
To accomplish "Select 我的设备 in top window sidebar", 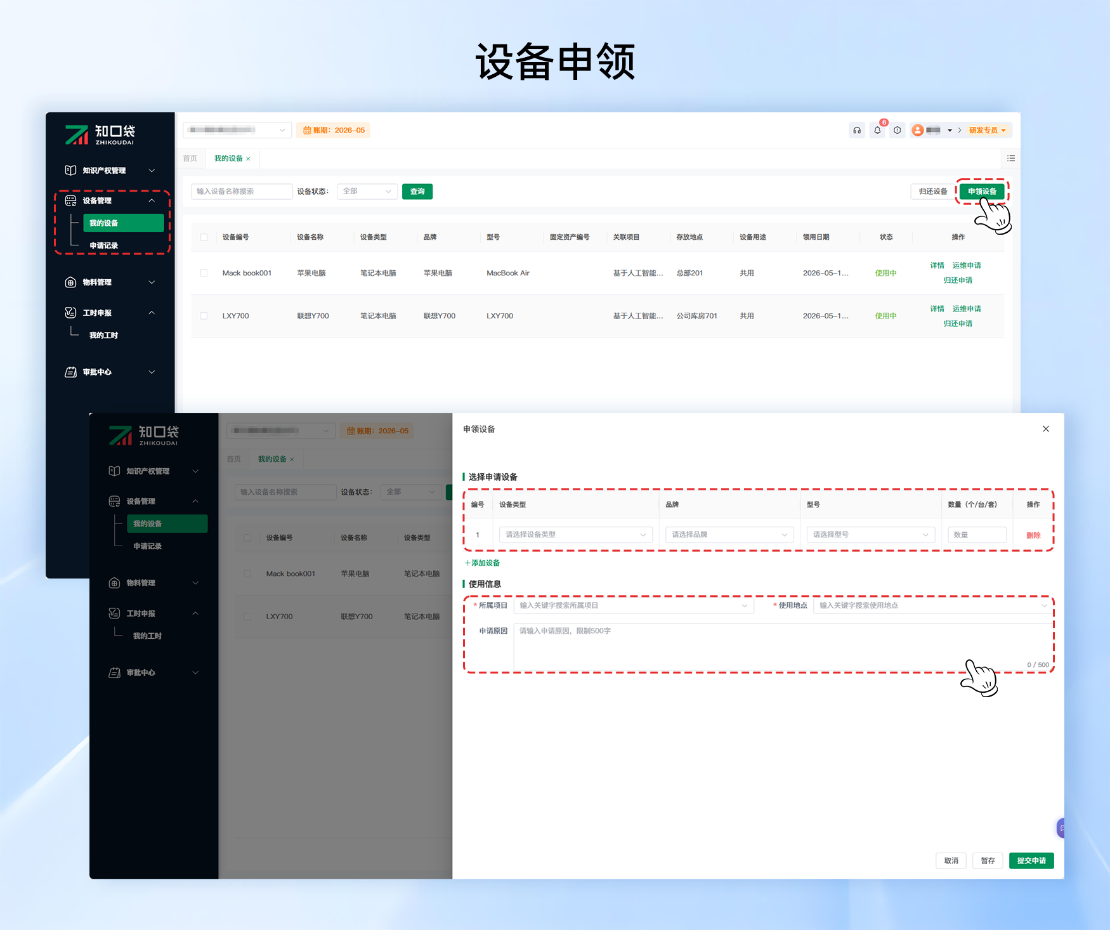I will [123, 223].
